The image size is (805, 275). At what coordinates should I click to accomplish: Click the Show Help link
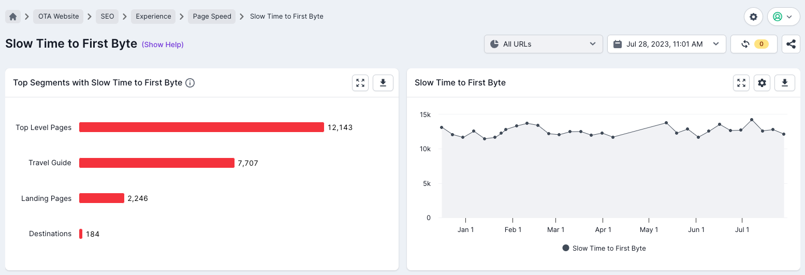pyautogui.click(x=163, y=45)
